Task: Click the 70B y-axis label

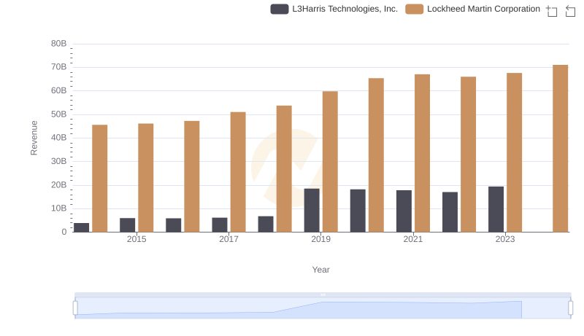Action: coord(59,67)
